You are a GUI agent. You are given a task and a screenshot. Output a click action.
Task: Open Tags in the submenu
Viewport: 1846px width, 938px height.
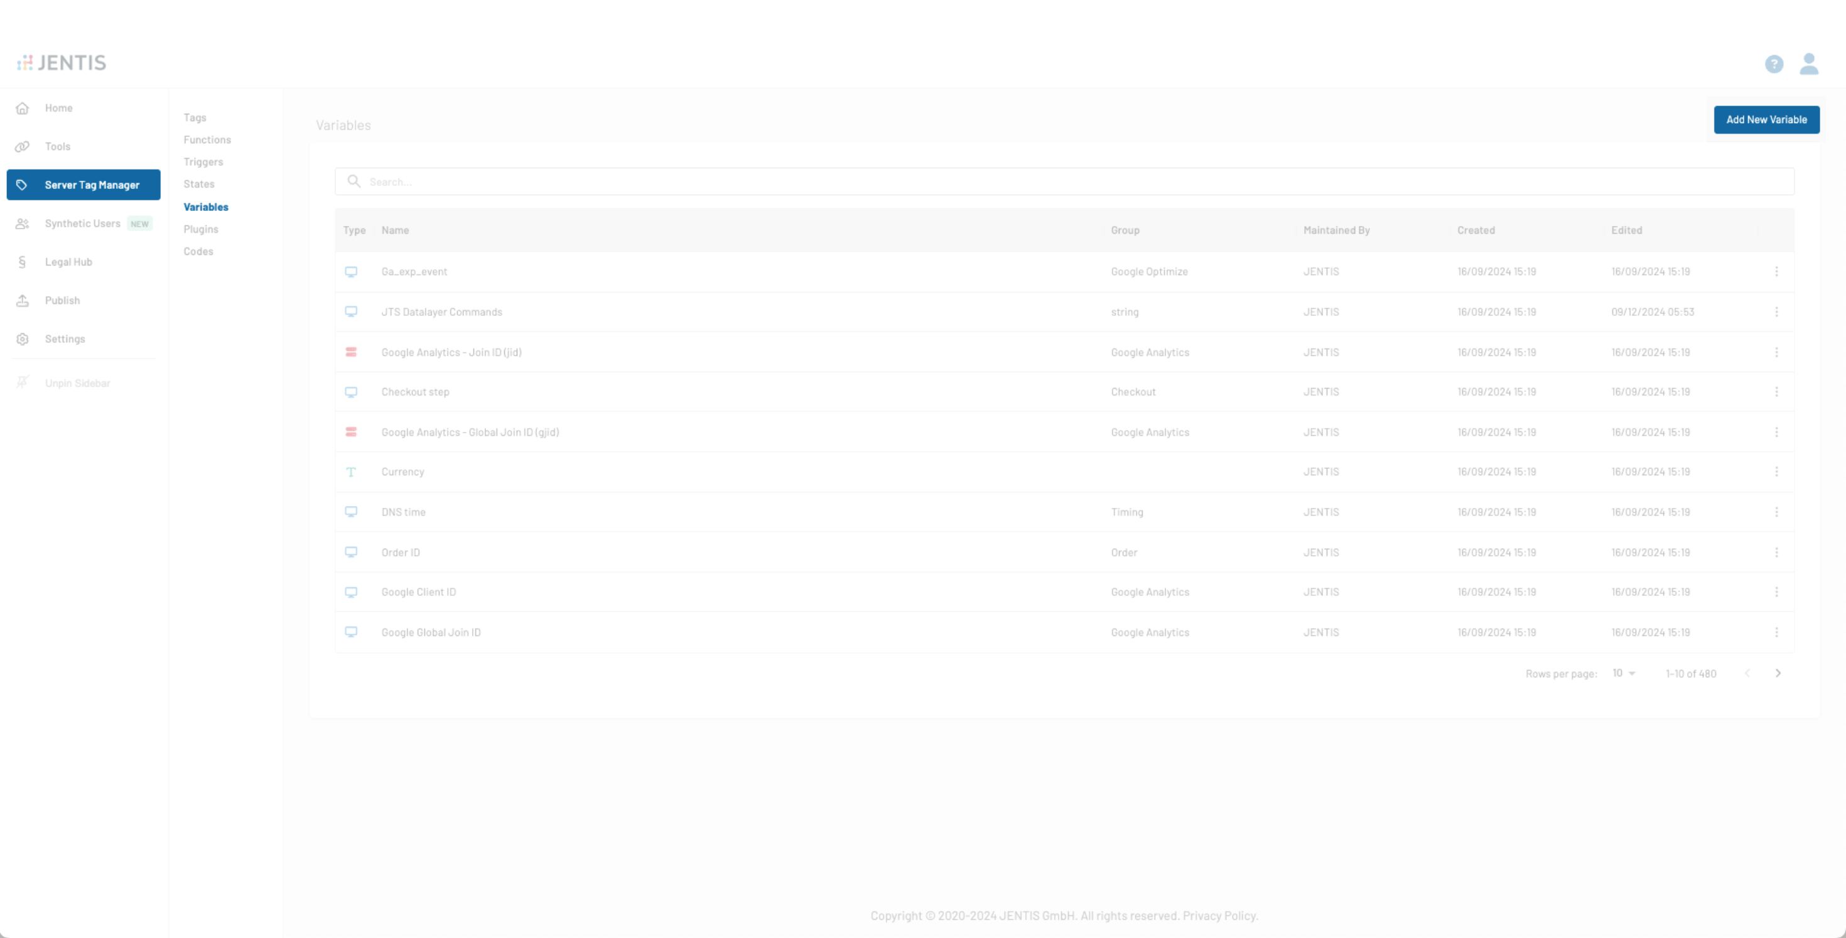point(195,117)
